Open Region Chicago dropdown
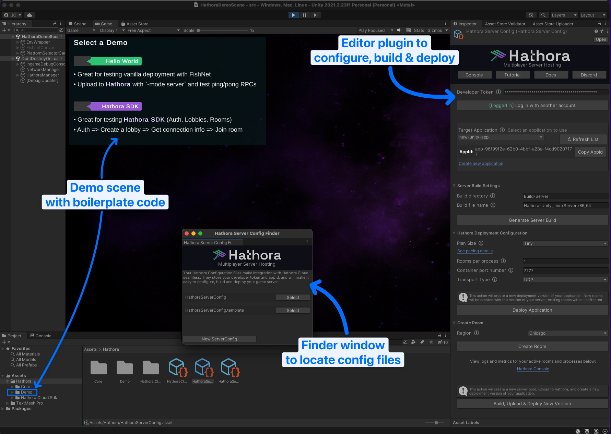The image size is (611, 434). (568, 333)
